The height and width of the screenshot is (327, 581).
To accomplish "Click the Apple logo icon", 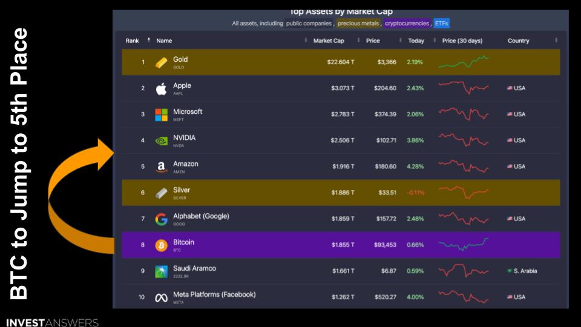I will tap(161, 89).
